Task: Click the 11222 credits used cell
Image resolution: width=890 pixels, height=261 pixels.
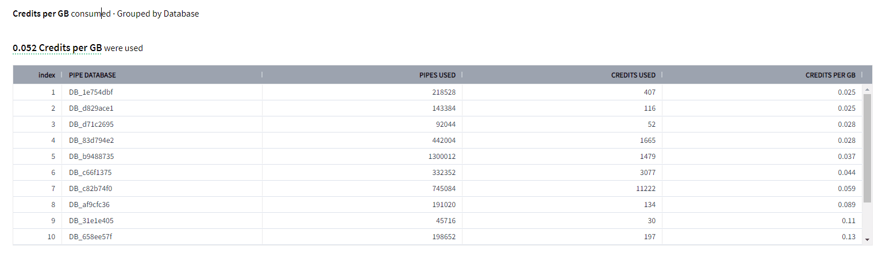Action: 645,188
